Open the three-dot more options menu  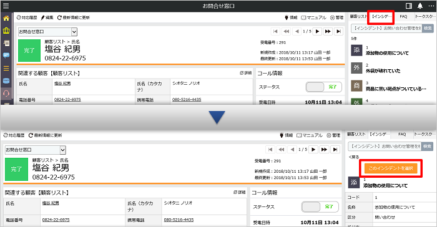(431, 6)
